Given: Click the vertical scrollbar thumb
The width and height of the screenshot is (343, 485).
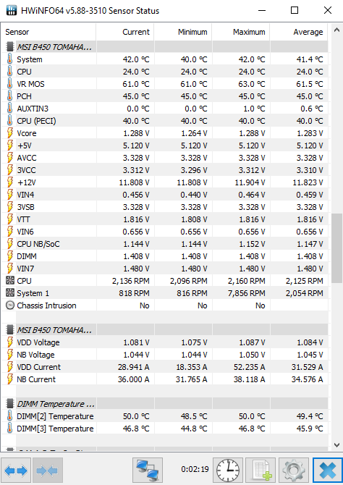Looking at the screenshot, I should coord(336,248).
